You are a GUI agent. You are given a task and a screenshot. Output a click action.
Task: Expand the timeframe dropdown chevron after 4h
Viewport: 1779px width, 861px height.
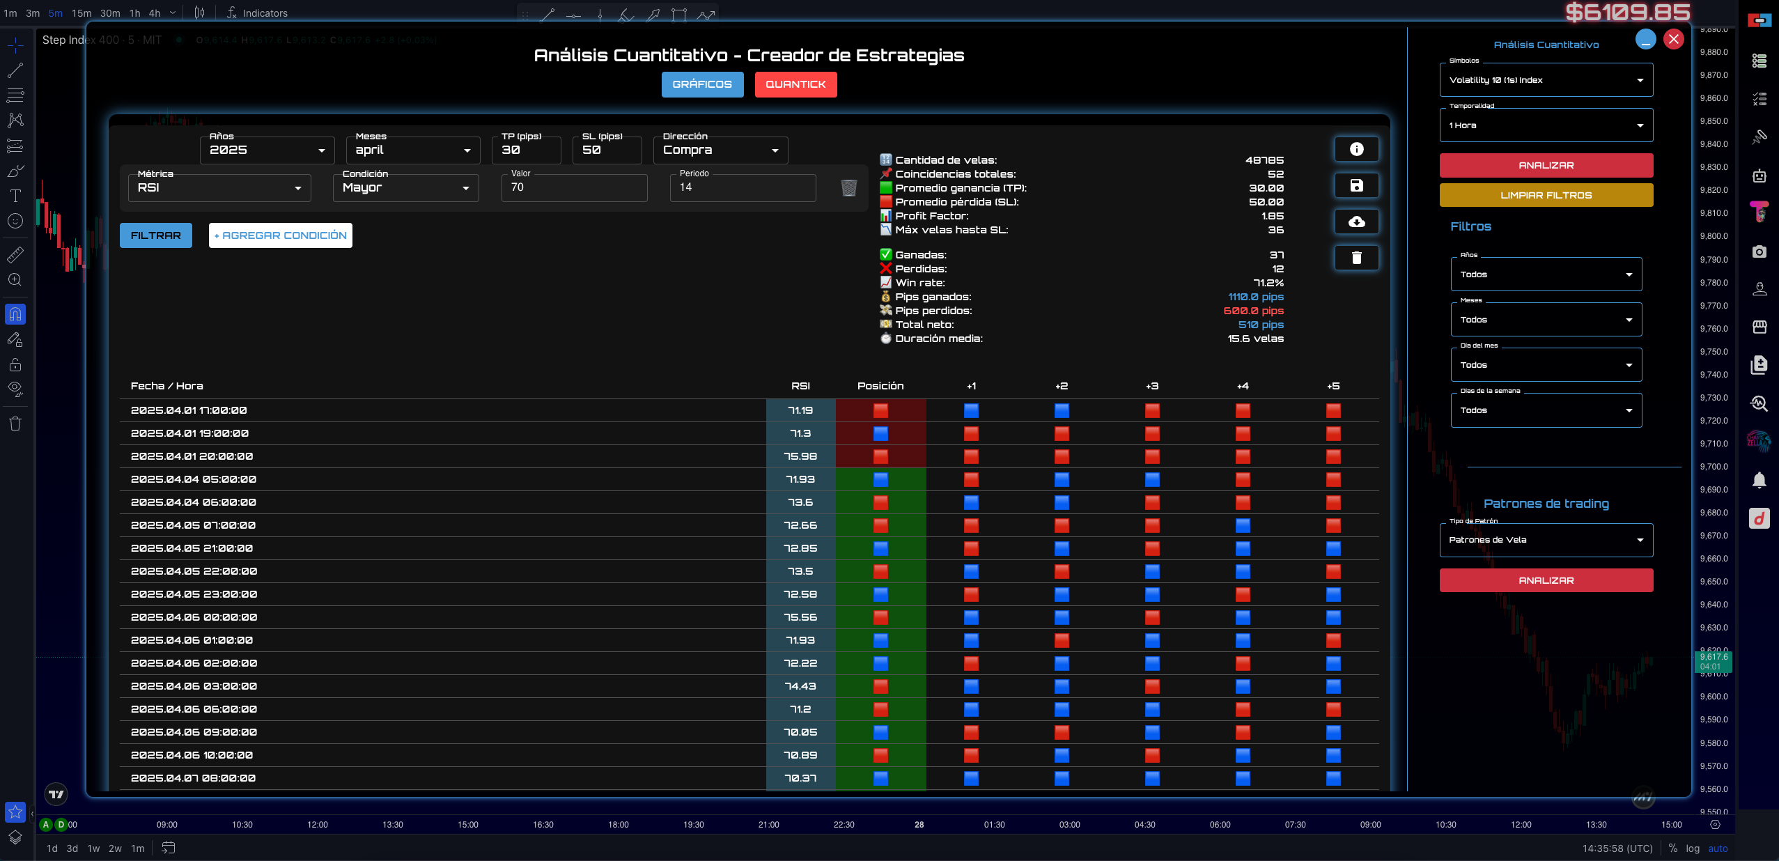coord(173,13)
